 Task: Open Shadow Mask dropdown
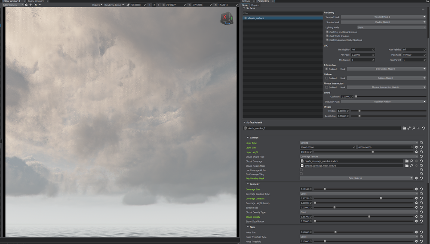click(x=384, y=22)
